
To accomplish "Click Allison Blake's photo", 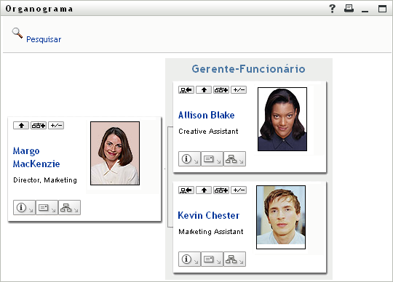I will click(x=282, y=119).
